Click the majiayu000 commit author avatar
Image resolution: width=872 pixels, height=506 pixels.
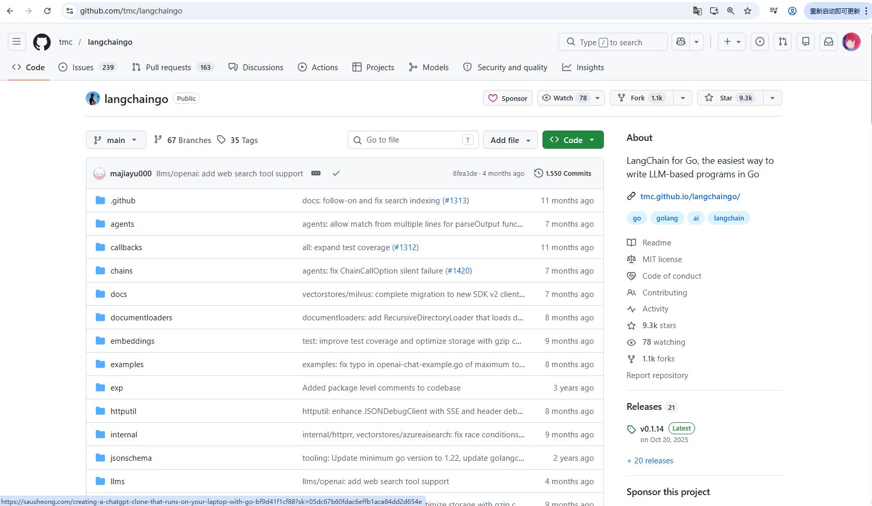pyautogui.click(x=99, y=174)
